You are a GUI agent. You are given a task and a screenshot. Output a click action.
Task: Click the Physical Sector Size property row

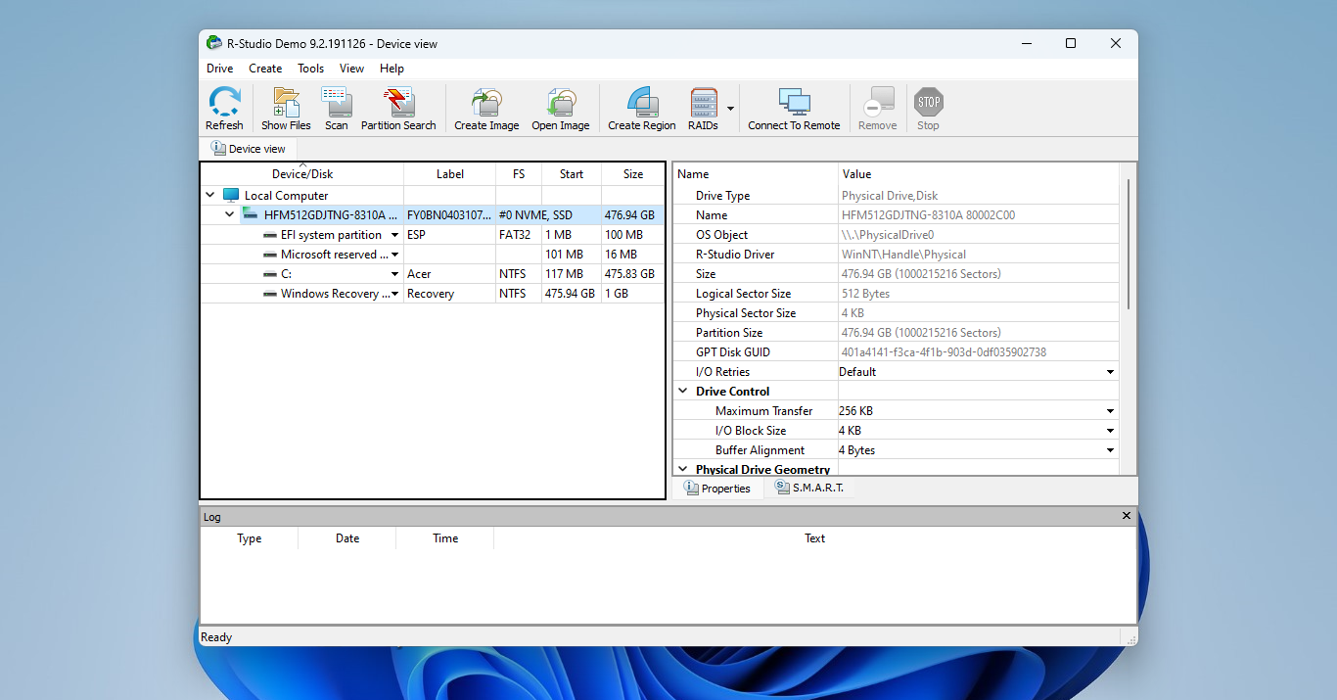pyautogui.click(x=897, y=313)
